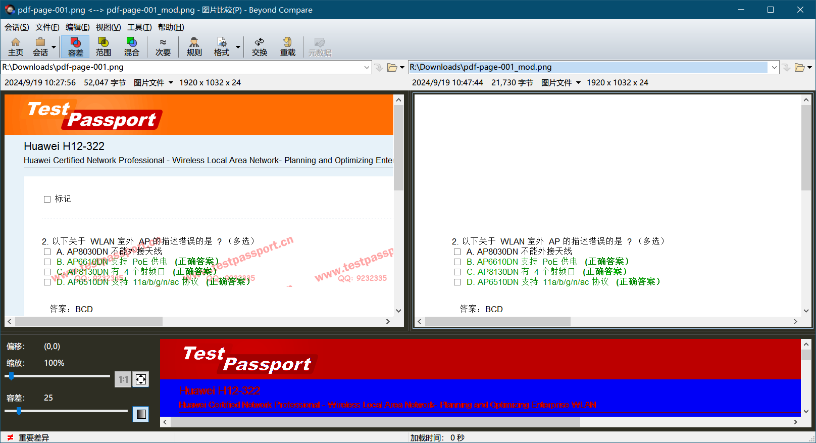The height and width of the screenshot is (443, 816).
Task: Click the right pane load arrow icon
Action: (x=786, y=67)
